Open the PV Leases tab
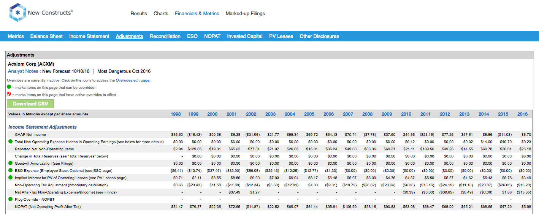The image size is (539, 214). pyautogui.click(x=281, y=36)
